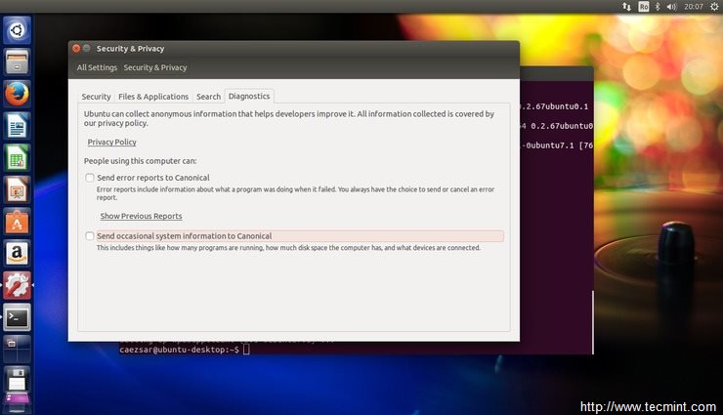
Task: Open the network connections indicator
Action: (626, 7)
